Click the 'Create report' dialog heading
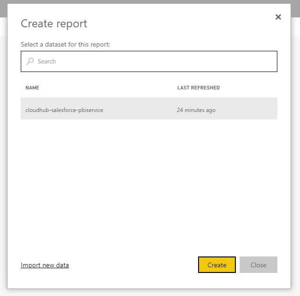This screenshot has height=296, width=300. [x=54, y=24]
